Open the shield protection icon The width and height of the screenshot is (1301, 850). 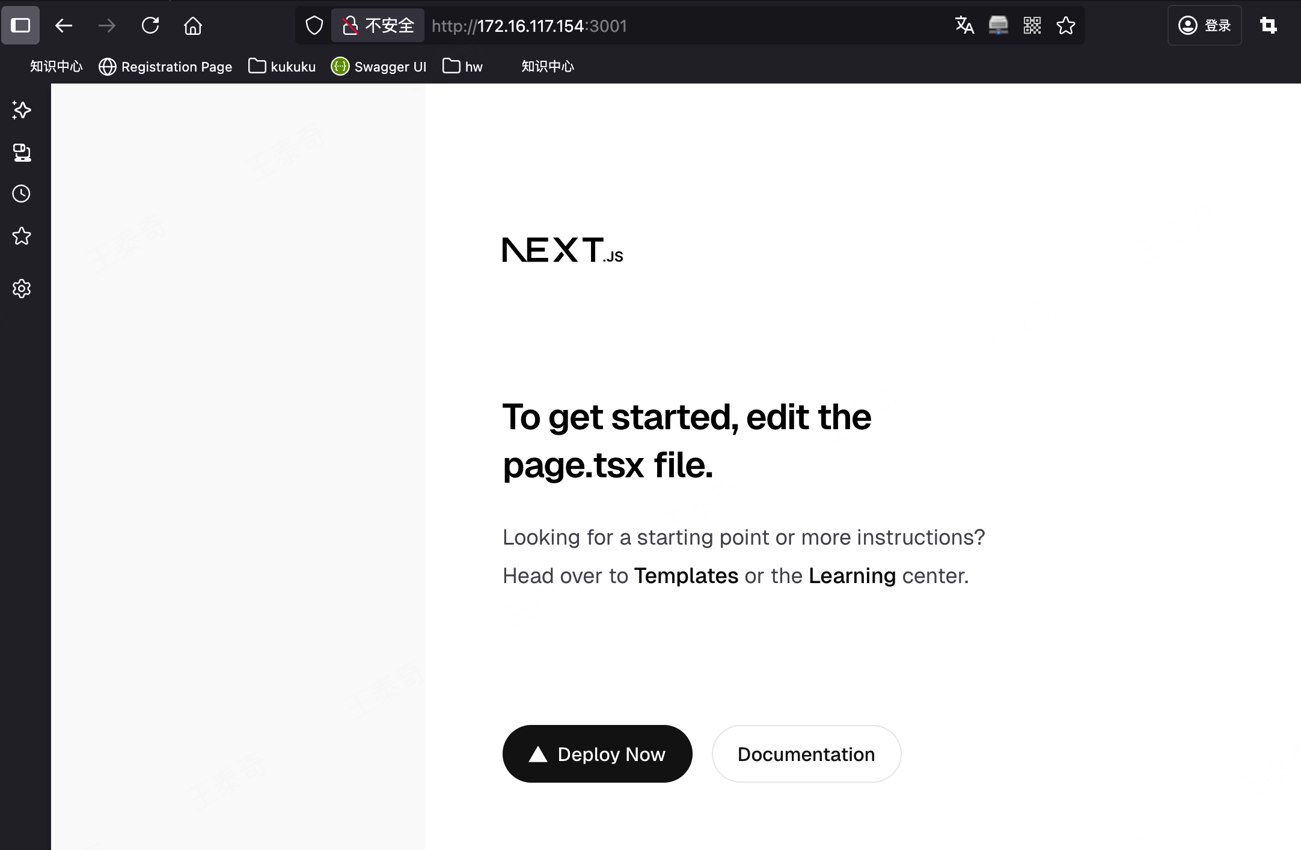pyautogui.click(x=314, y=25)
